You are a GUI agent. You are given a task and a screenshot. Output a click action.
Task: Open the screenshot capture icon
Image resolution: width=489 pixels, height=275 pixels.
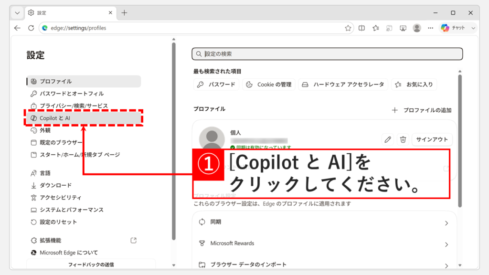click(403, 28)
